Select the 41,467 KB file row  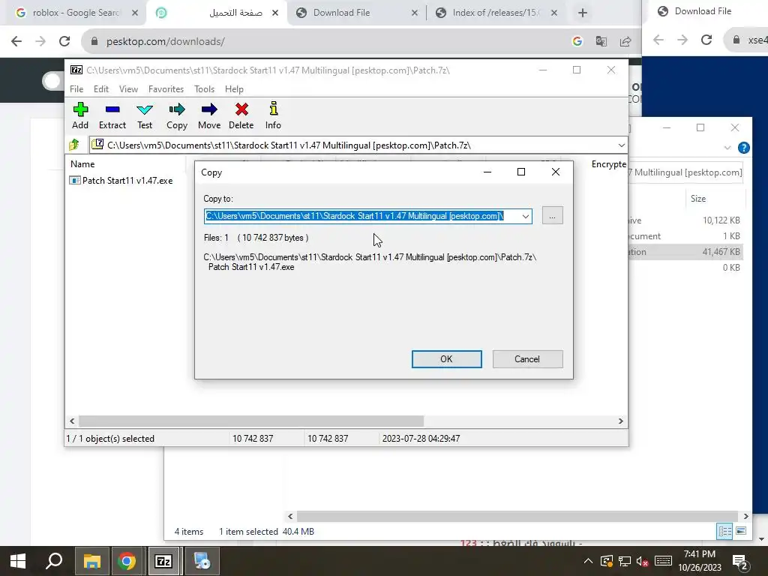[x=685, y=252]
